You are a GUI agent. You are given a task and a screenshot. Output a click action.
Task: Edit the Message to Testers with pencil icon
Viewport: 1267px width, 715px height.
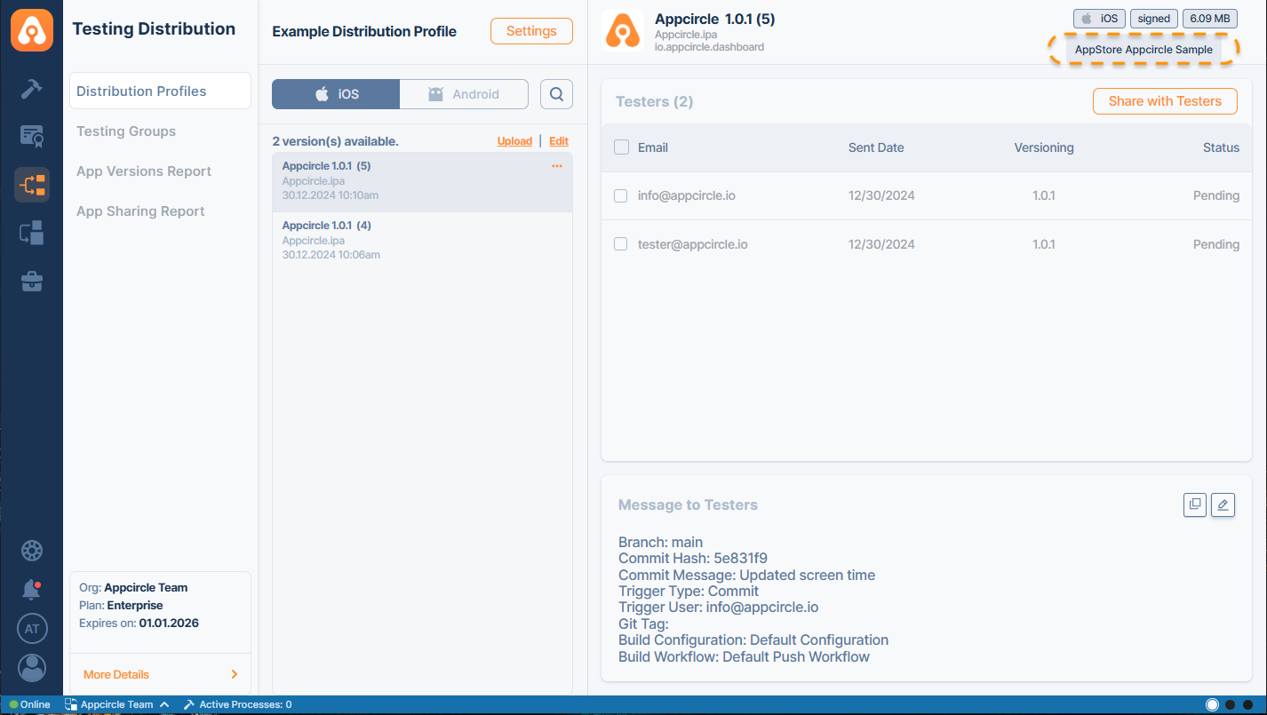1223,504
